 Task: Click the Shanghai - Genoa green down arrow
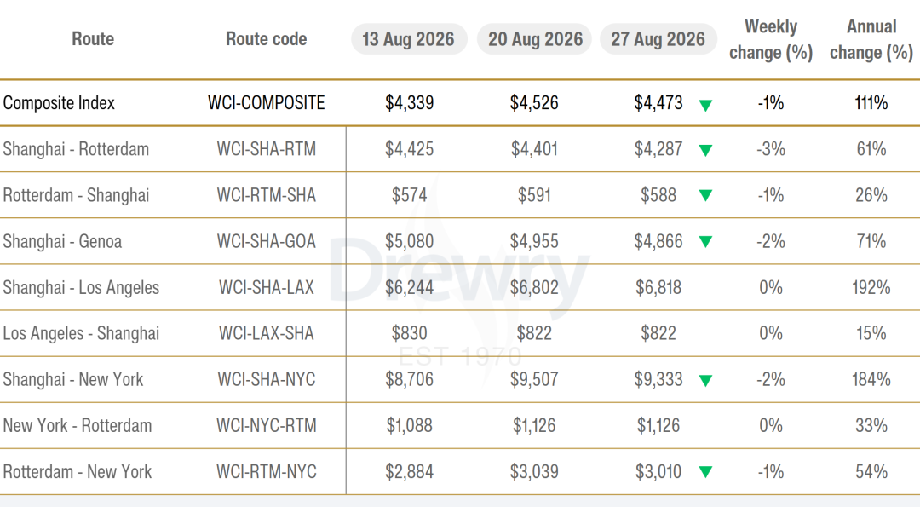705,241
